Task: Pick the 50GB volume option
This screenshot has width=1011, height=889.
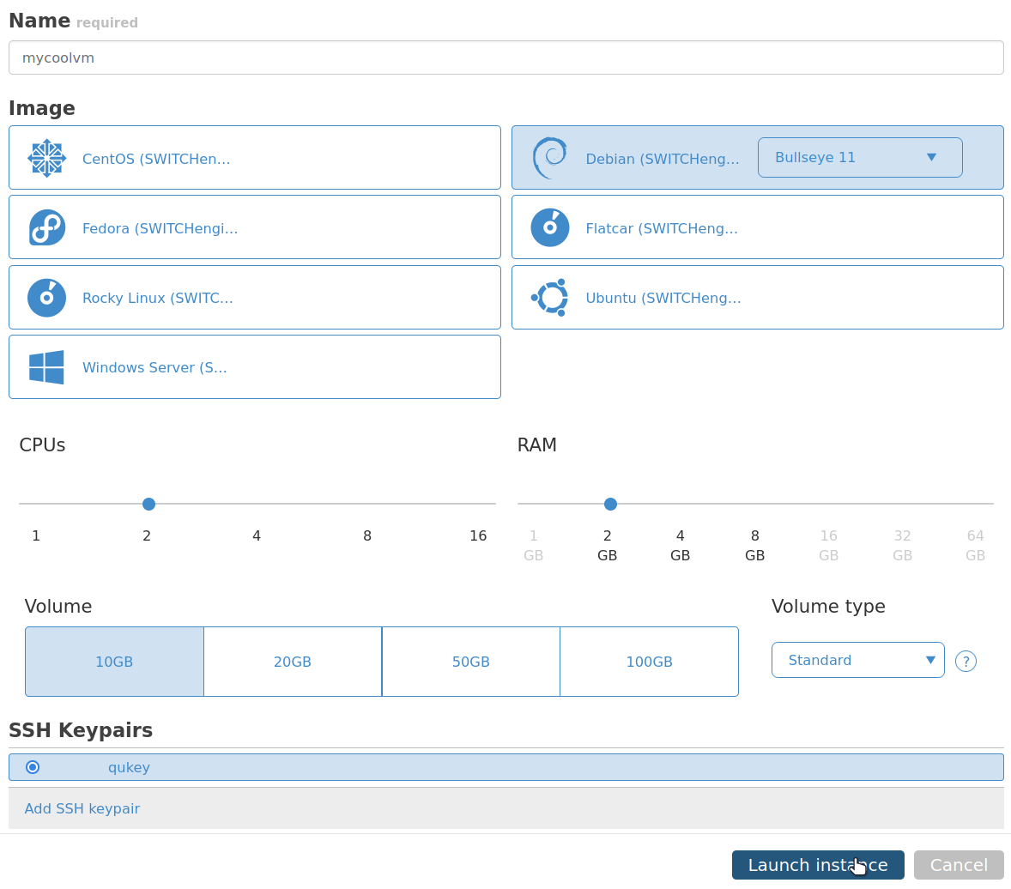Action: pos(470,662)
